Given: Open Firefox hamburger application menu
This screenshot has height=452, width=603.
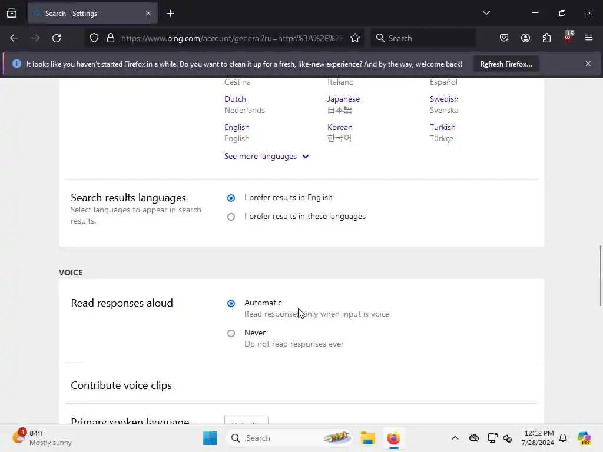Looking at the screenshot, I should [x=588, y=38].
